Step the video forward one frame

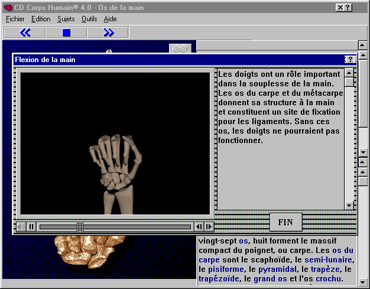click(209, 226)
